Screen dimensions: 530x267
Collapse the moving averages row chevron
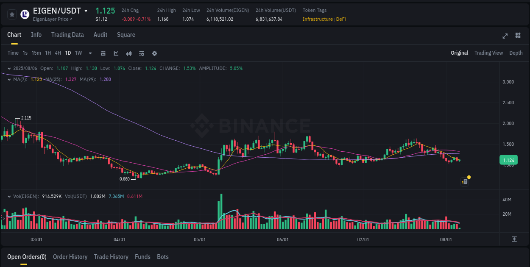pos(9,79)
